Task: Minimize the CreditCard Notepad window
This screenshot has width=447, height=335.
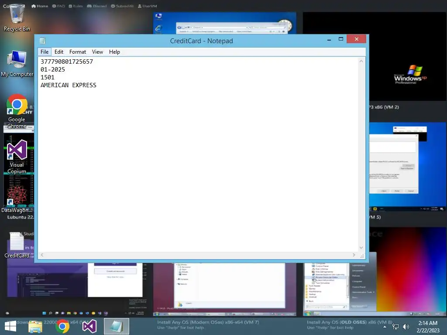Action: click(x=329, y=39)
